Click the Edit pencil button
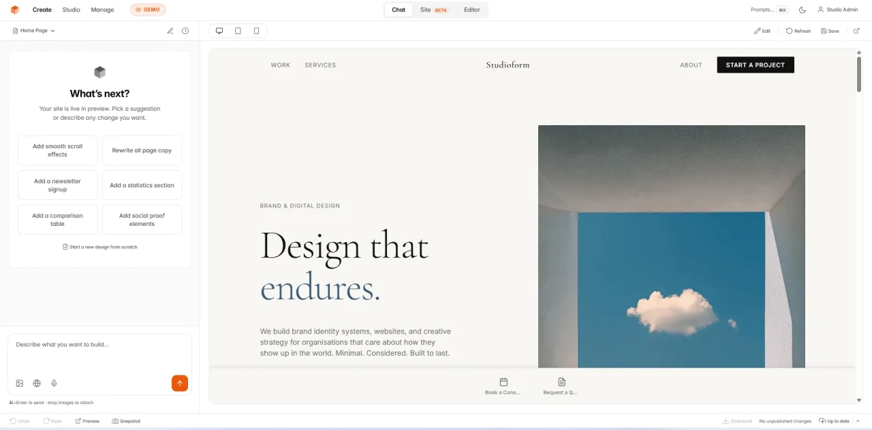This screenshot has width=872, height=430. tap(762, 31)
